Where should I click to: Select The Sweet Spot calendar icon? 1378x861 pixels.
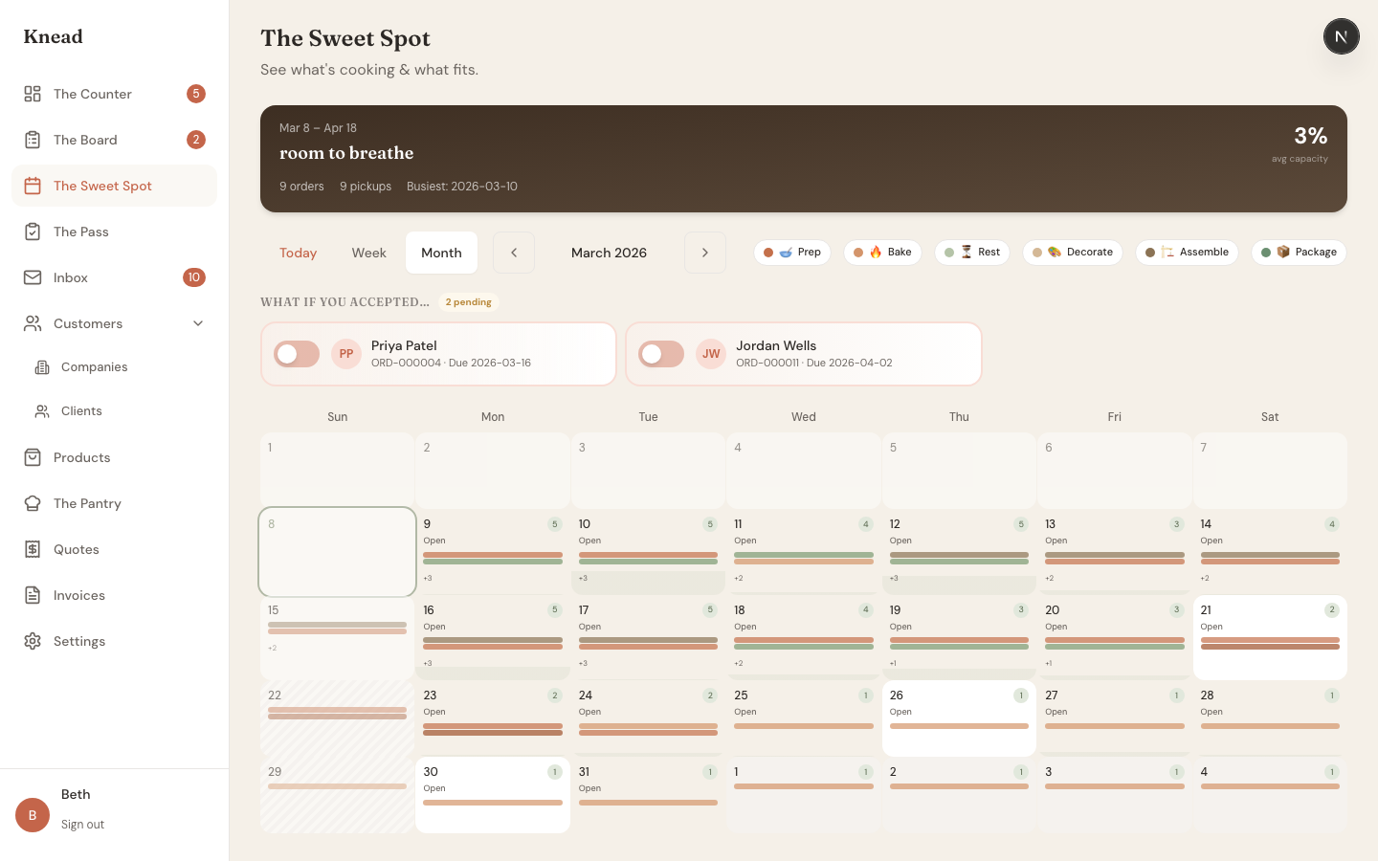coord(32,186)
